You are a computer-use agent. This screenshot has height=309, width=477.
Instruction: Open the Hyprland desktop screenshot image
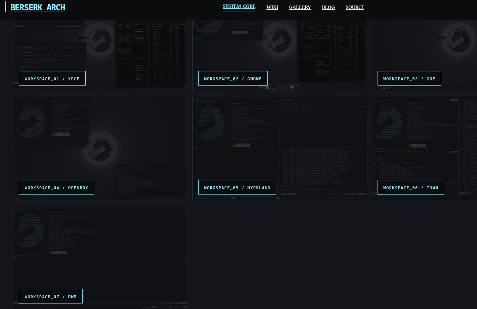(279, 148)
